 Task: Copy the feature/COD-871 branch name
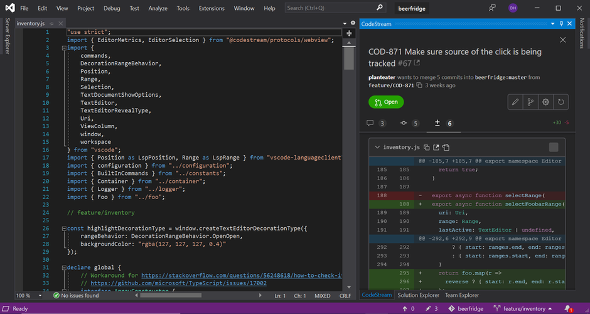tap(419, 85)
